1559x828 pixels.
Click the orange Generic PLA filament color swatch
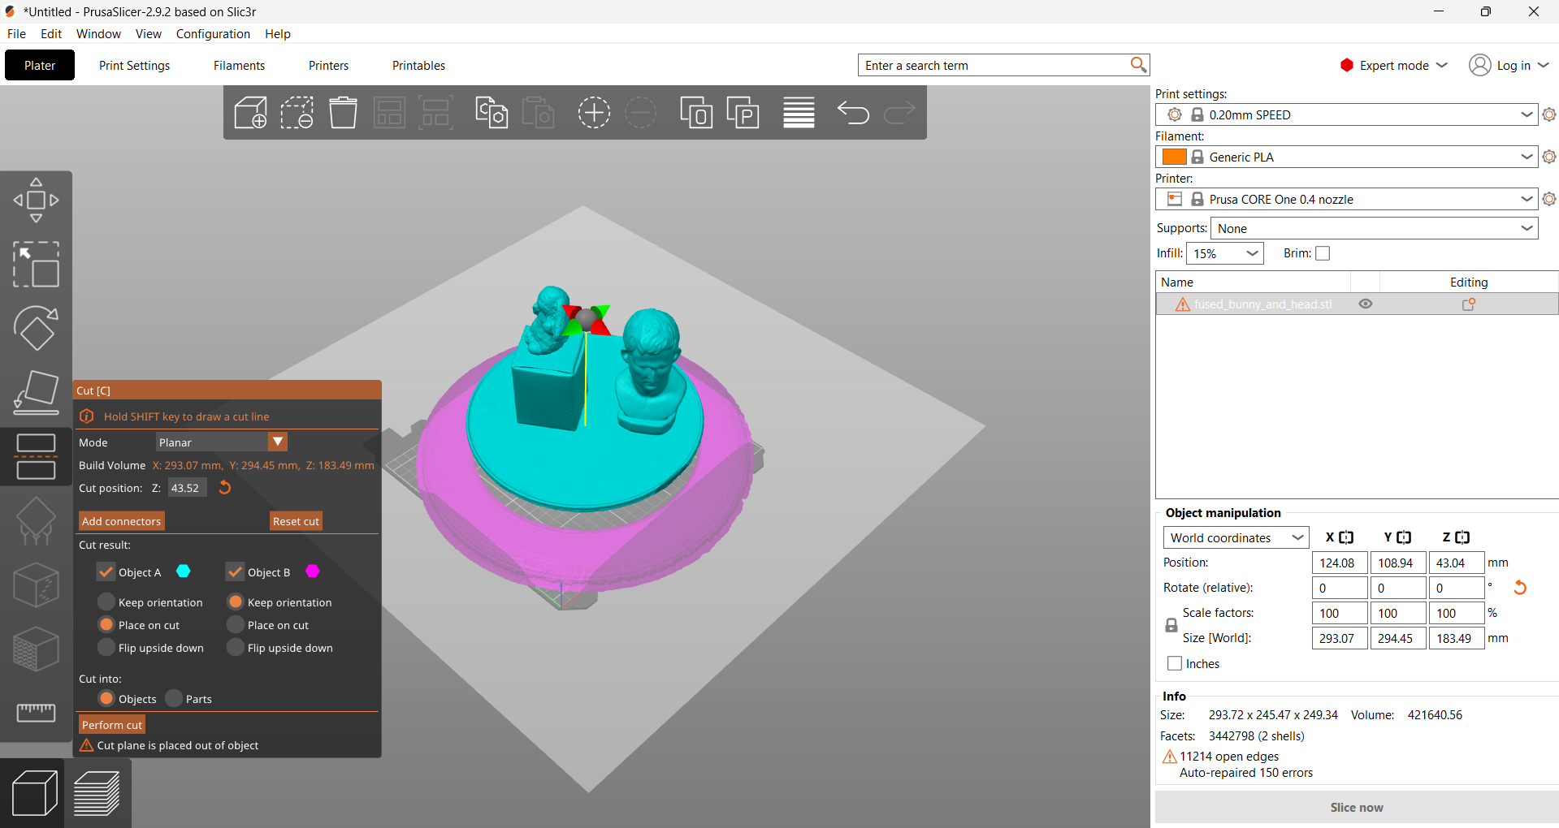pos(1174,157)
